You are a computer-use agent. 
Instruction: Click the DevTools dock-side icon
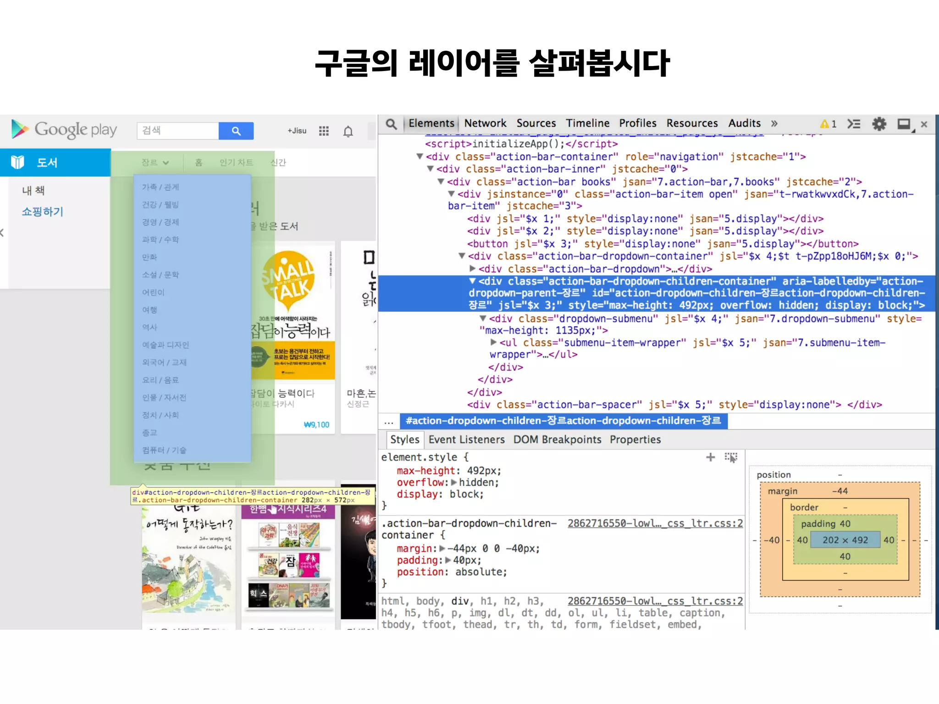[x=904, y=124]
